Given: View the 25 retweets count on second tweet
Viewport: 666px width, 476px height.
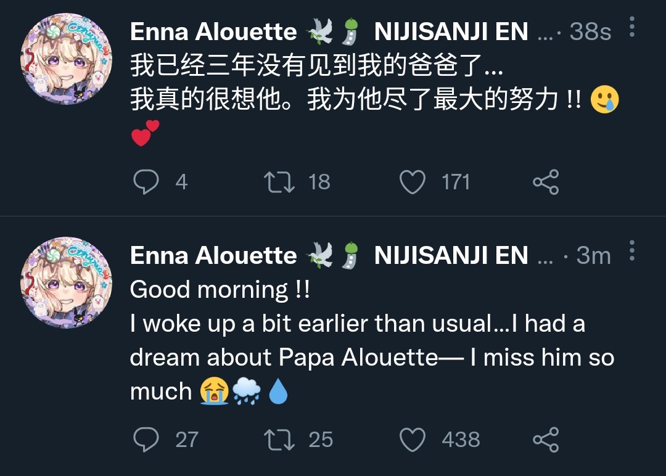Looking at the screenshot, I should (x=321, y=440).
